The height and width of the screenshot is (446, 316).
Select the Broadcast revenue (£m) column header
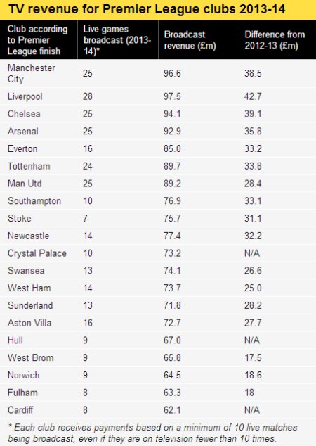pyautogui.click(x=190, y=40)
